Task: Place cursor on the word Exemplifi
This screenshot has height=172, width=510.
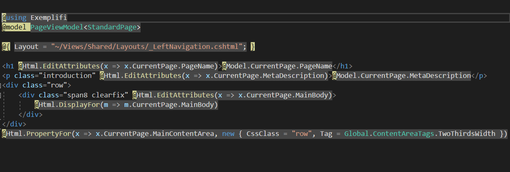Action: tap(49, 17)
